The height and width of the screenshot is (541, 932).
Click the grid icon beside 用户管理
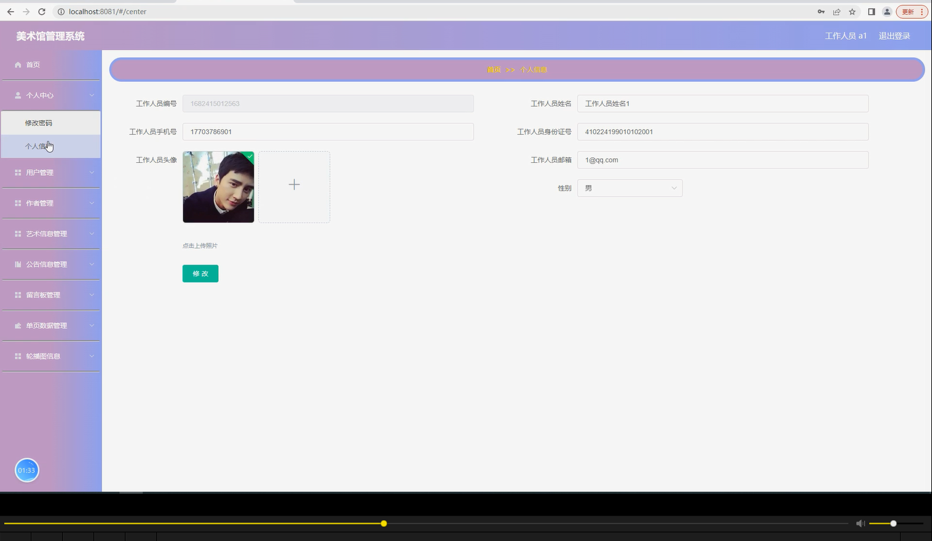(18, 173)
